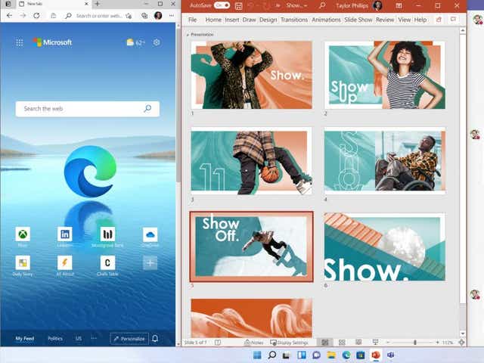Adjust the zoom slider handle
The image size is (484, 363).
tap(415, 343)
